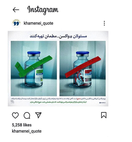Click the red cross stripe graphic
Image resolution: width=132 pixels, height=142 pixels.
tap(83, 67)
